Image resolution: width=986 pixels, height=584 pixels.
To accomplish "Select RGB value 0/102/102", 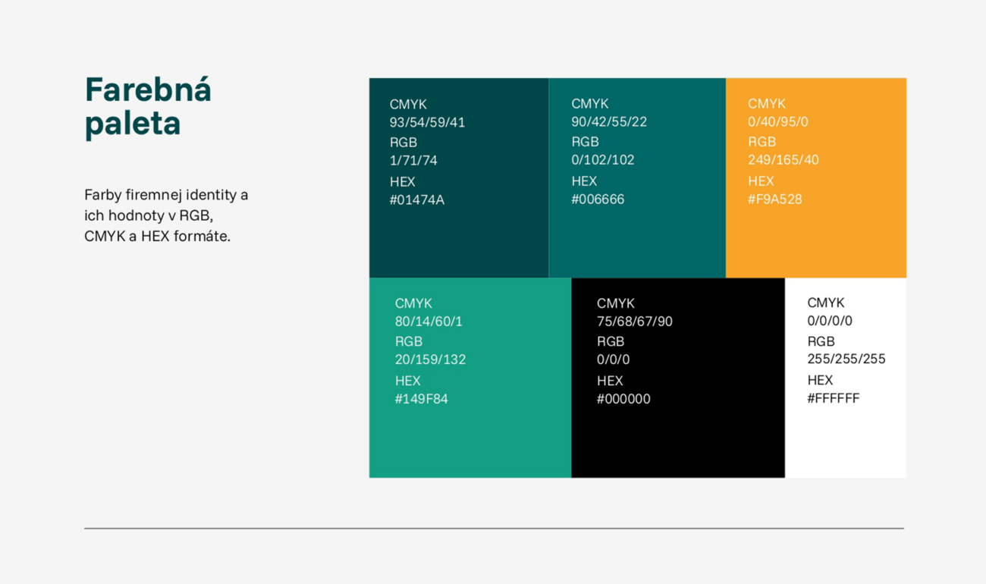I will pyautogui.click(x=603, y=160).
